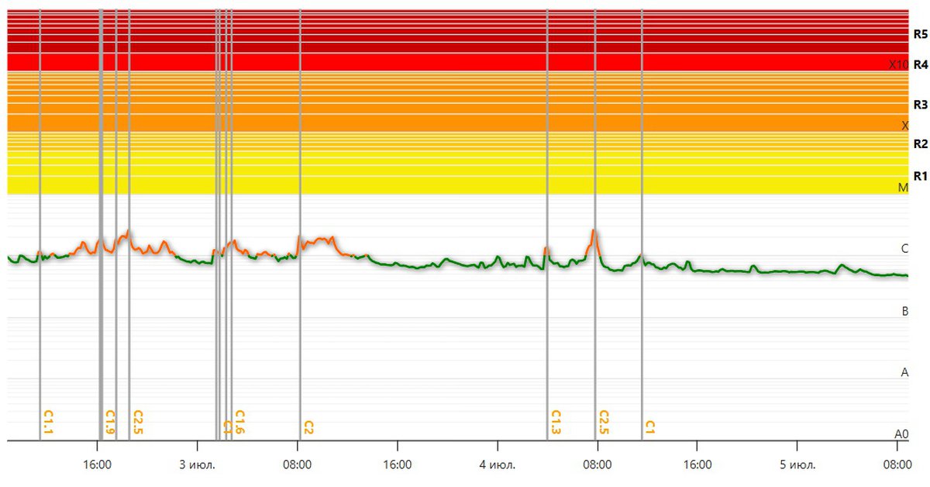This screenshot has width=930, height=487.
Task: Select the A0 axis label
Action: click(901, 434)
